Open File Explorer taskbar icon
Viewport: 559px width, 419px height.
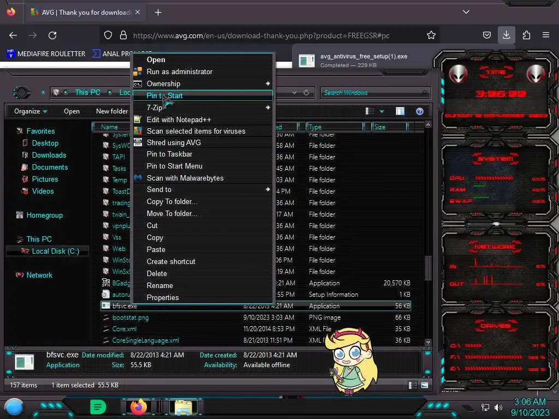click(183, 407)
